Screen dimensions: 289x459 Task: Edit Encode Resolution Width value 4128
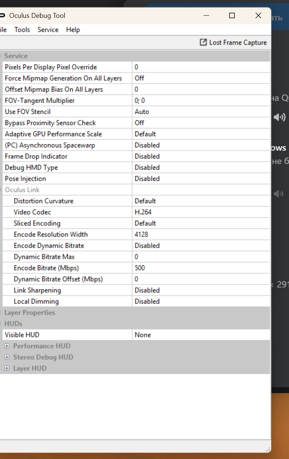201,234
